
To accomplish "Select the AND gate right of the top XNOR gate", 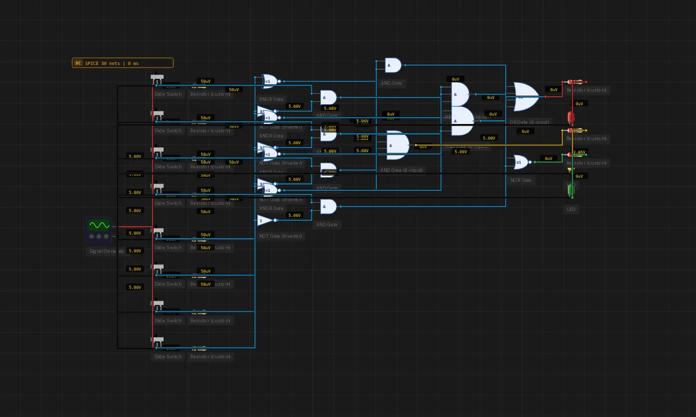I will [x=328, y=97].
